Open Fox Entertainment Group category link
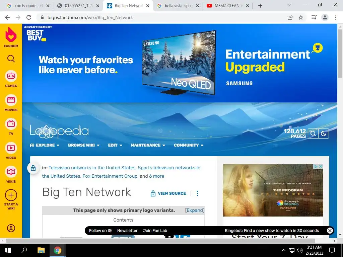 point(110,176)
